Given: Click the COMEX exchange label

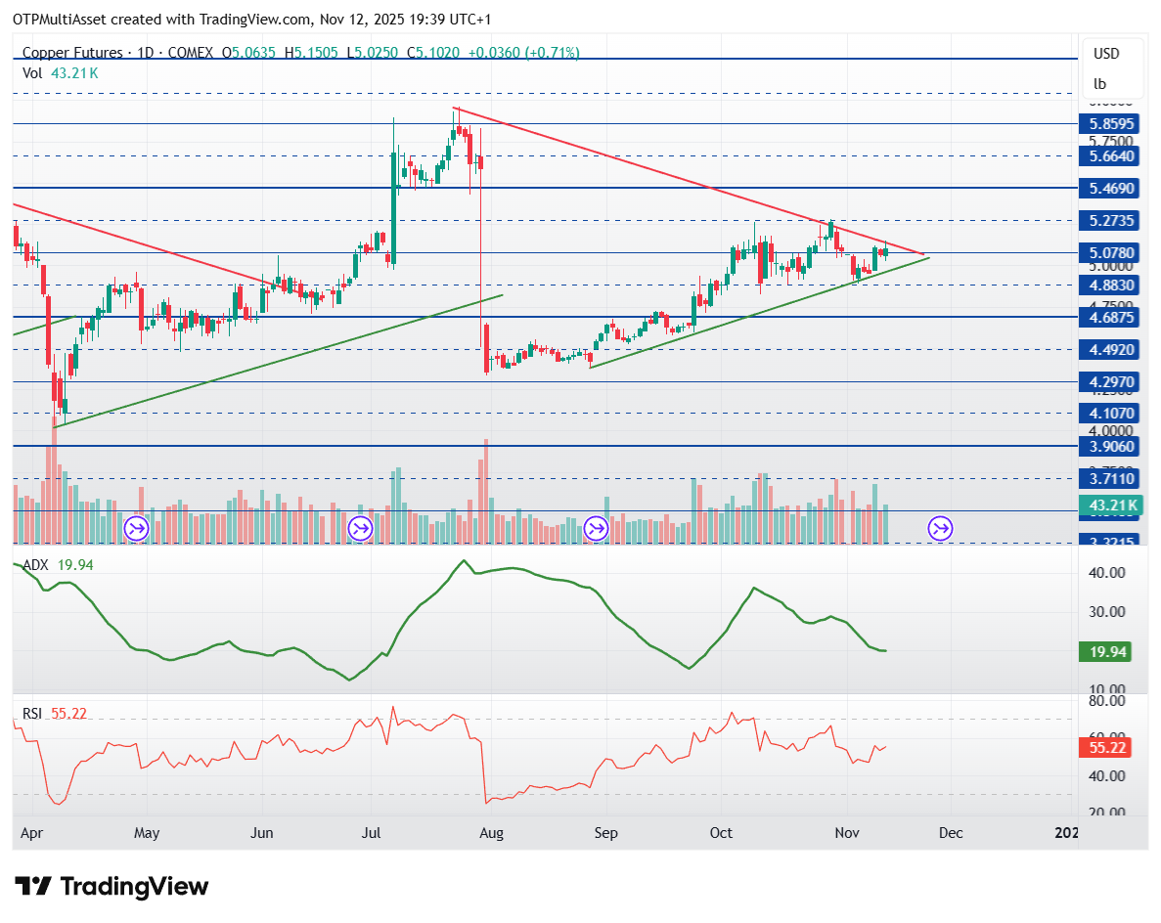Looking at the screenshot, I should click(x=189, y=53).
